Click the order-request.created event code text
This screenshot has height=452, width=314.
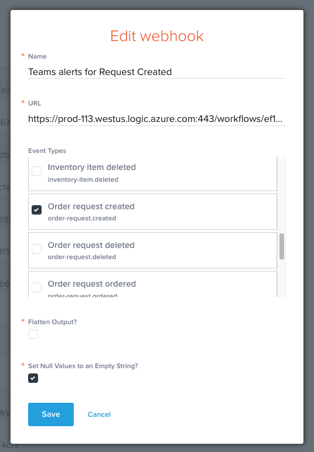click(82, 218)
